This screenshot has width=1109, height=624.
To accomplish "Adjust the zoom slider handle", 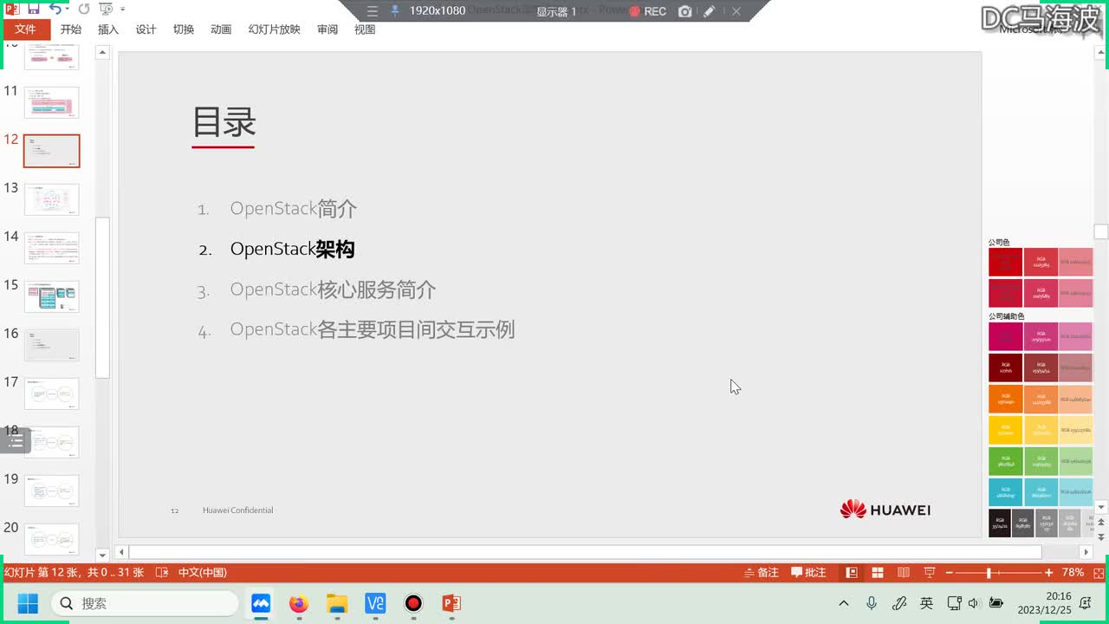I will click(x=989, y=572).
